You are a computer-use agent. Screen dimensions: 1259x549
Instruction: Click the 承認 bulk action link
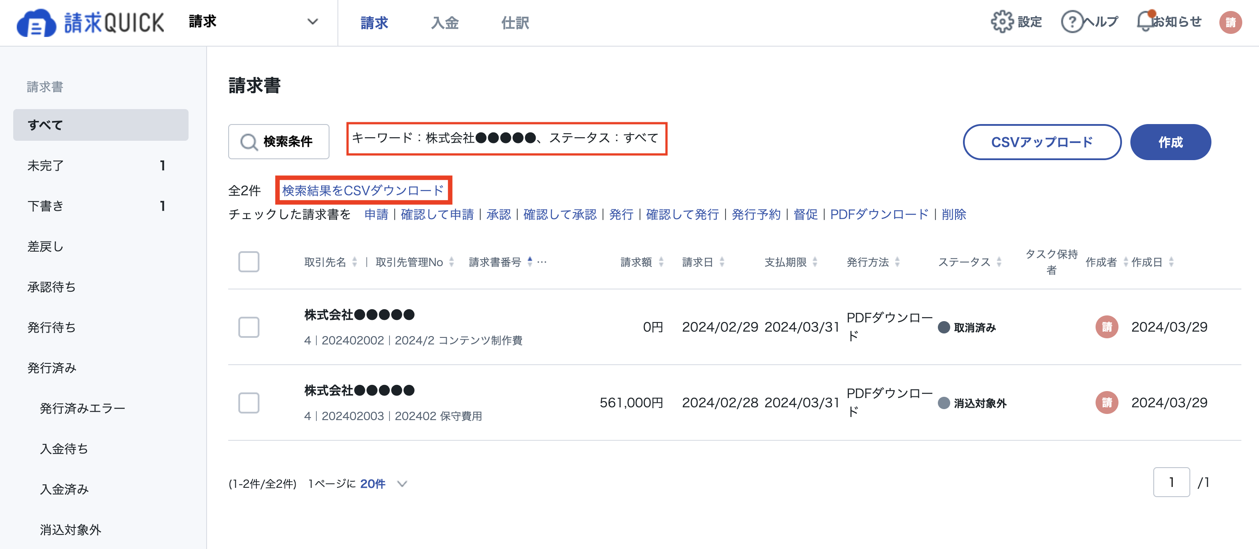click(498, 214)
